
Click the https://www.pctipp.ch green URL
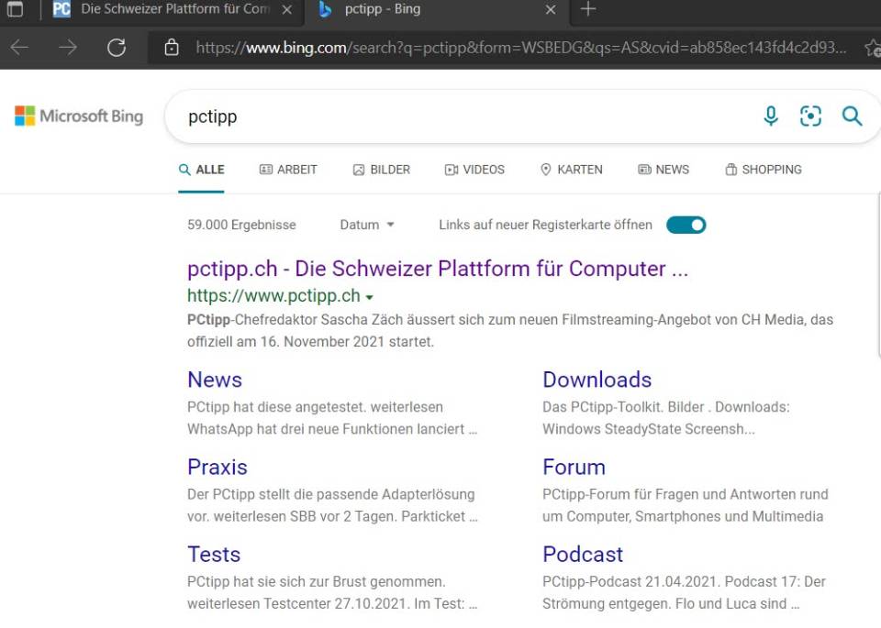[x=273, y=296]
